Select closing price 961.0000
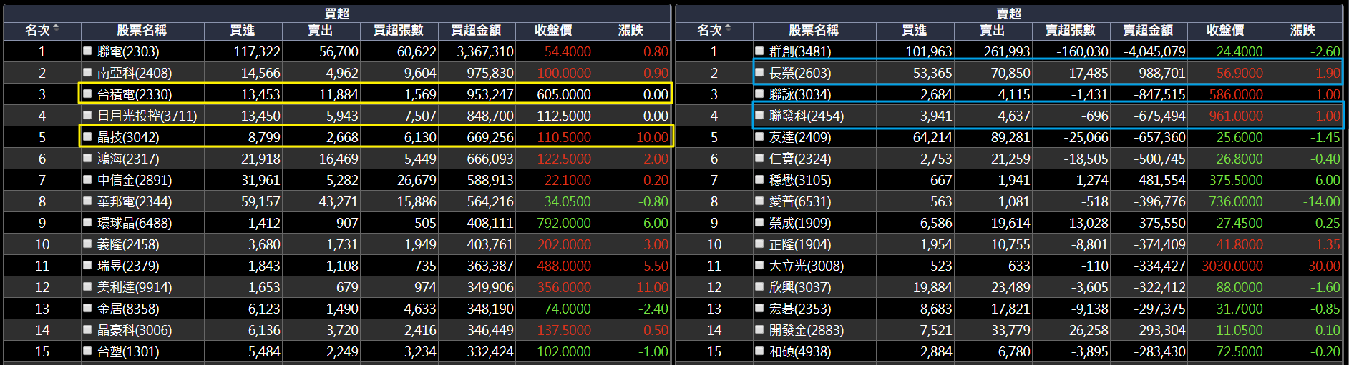 [x=1236, y=116]
